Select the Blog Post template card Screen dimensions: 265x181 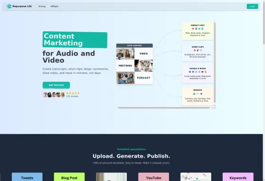[69, 177]
